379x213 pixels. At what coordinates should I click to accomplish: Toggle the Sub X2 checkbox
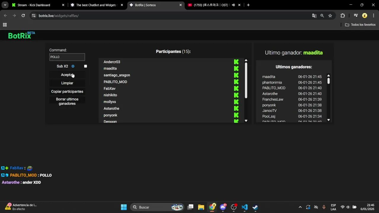click(x=86, y=66)
